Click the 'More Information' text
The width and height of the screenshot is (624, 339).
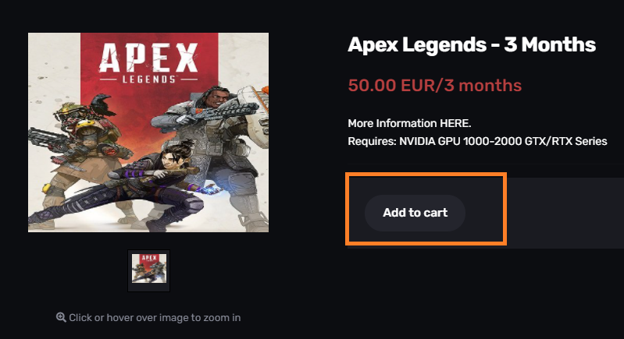coord(392,123)
